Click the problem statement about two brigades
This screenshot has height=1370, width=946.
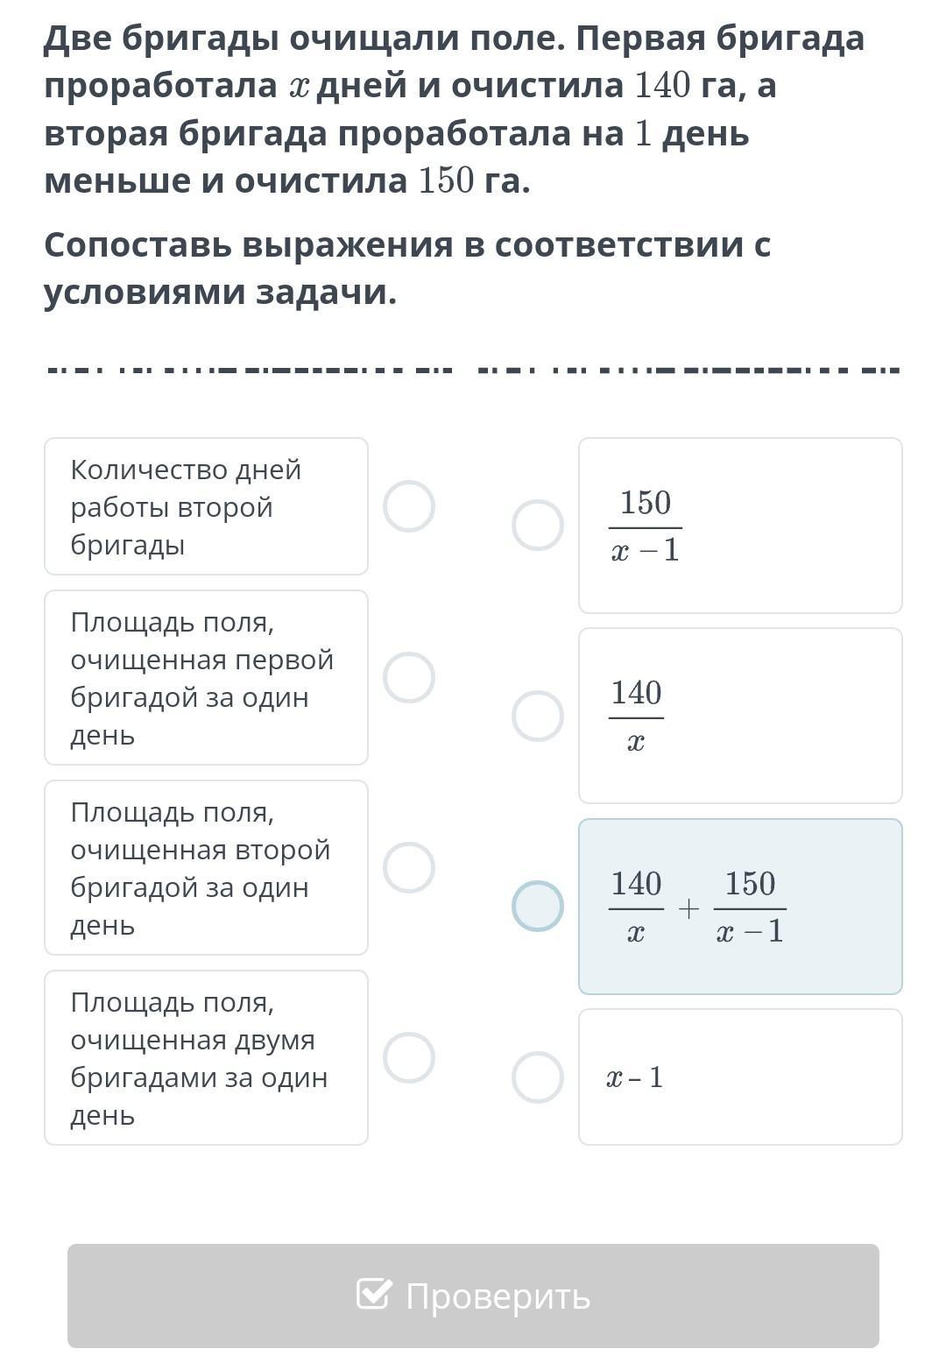[x=454, y=109]
